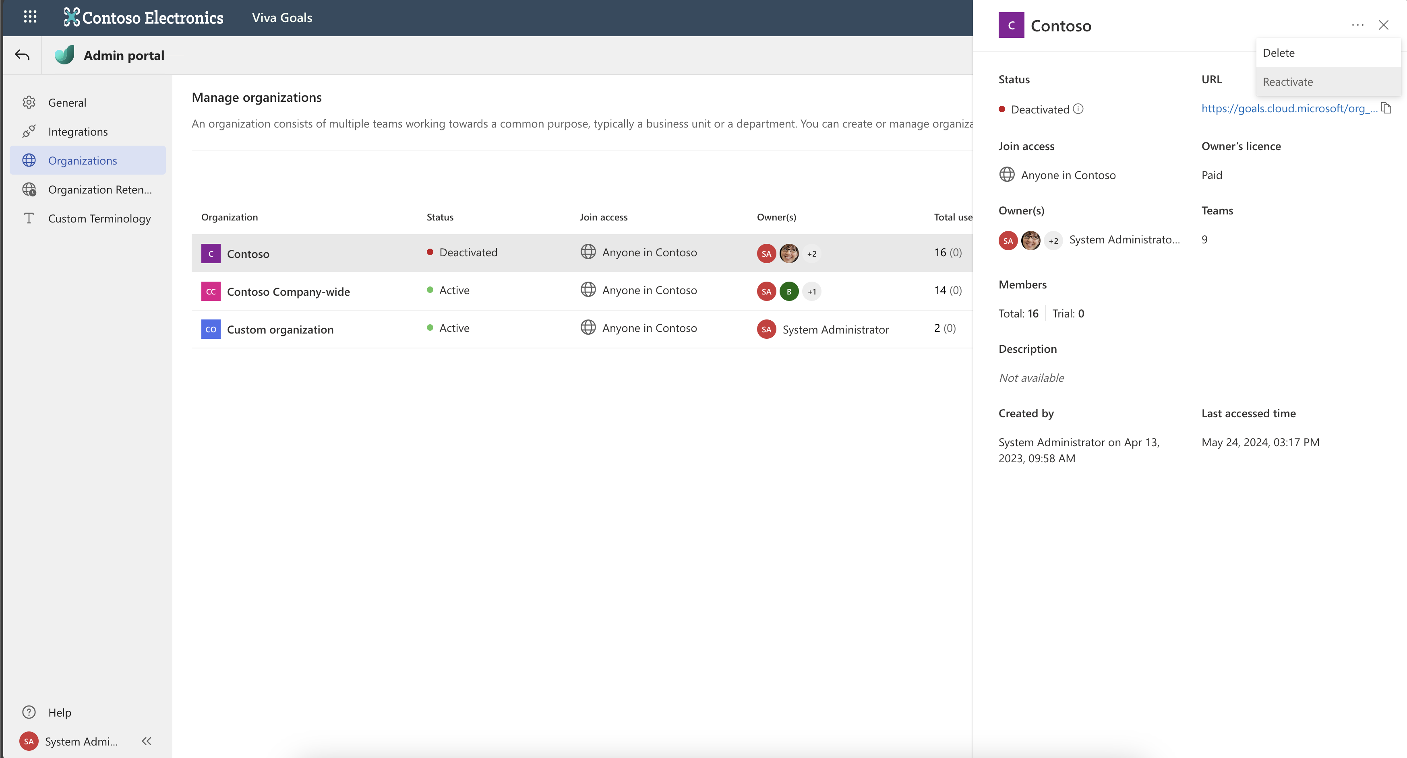This screenshot has width=1407, height=758.
Task: Close the Contoso details panel
Action: click(1383, 25)
